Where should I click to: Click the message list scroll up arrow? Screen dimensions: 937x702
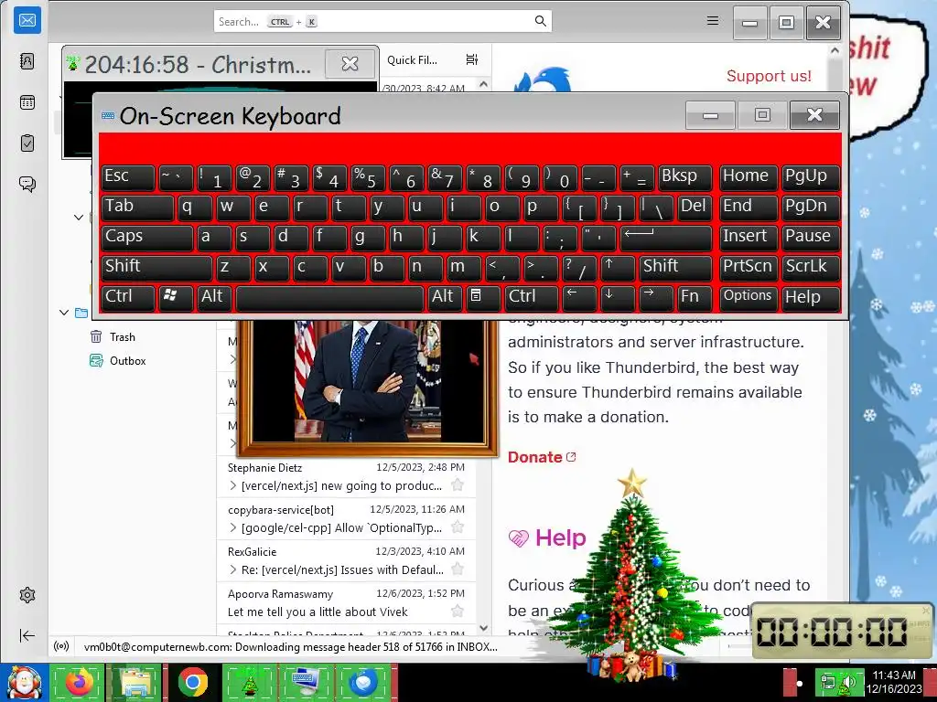coord(483,84)
